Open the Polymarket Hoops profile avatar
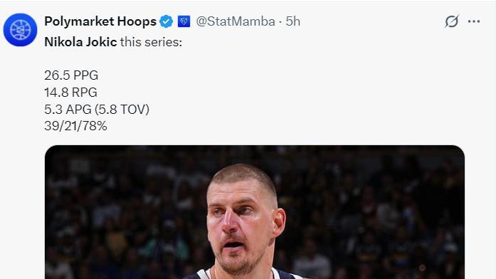The image size is (496, 279). point(20,30)
